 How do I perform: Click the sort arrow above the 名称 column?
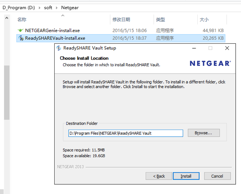pyautogui.click(x=63, y=16)
